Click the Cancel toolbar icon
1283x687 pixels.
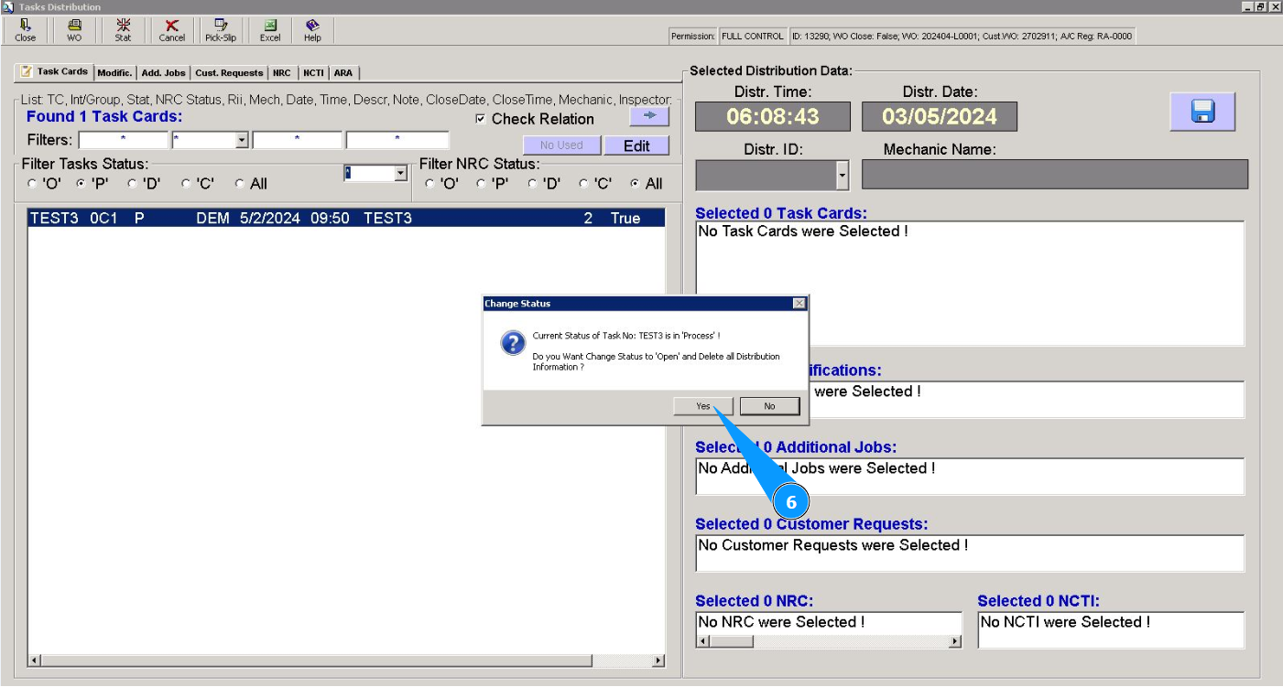(x=171, y=30)
